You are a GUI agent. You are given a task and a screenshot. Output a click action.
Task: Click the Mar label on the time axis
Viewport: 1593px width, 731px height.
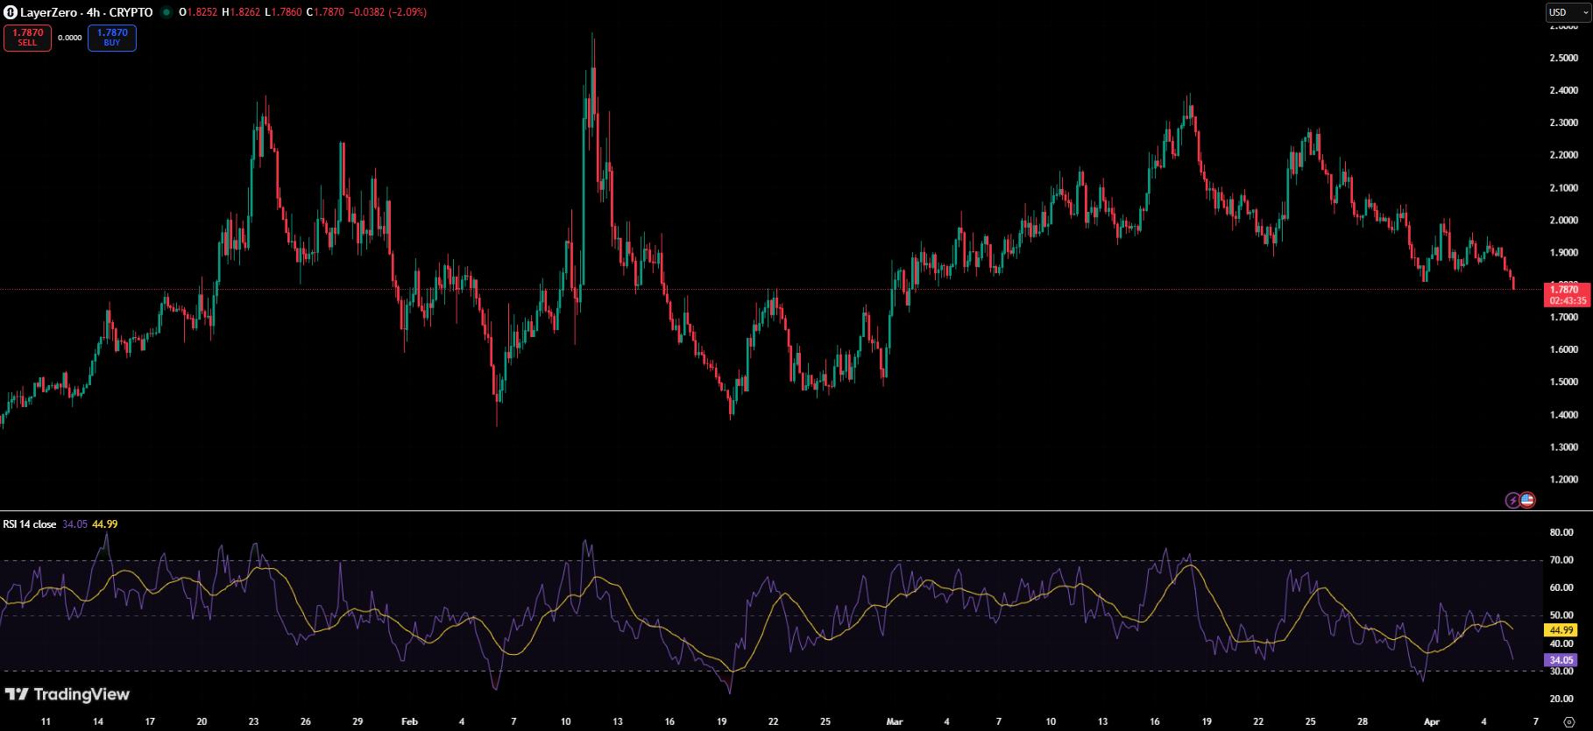pos(894,722)
